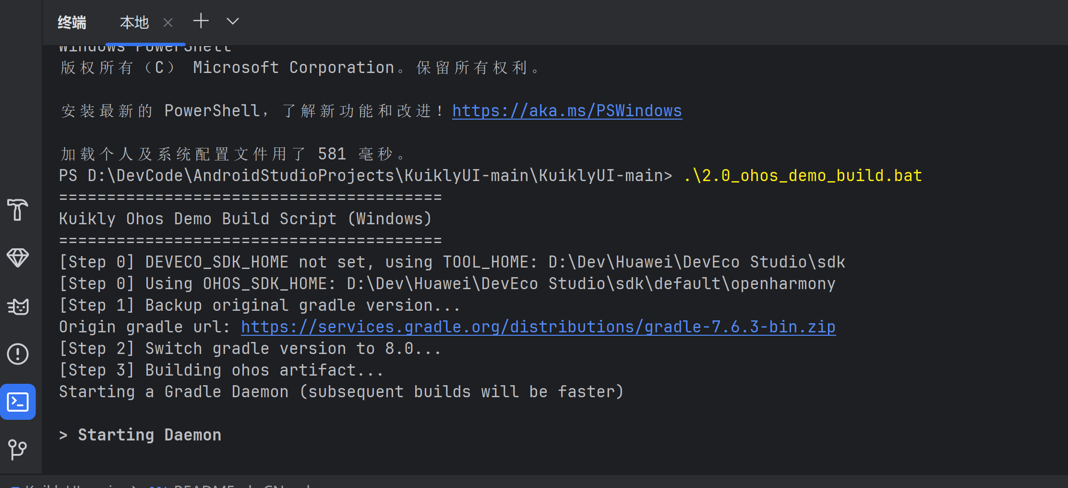Image resolution: width=1068 pixels, height=488 pixels.
Task: Open the Build tool window hammer icon
Action: point(18,210)
